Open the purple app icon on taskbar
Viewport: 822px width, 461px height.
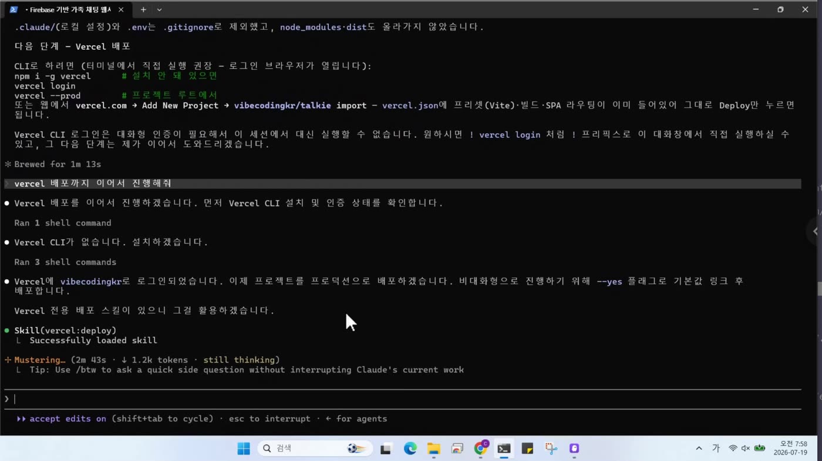[574, 449]
